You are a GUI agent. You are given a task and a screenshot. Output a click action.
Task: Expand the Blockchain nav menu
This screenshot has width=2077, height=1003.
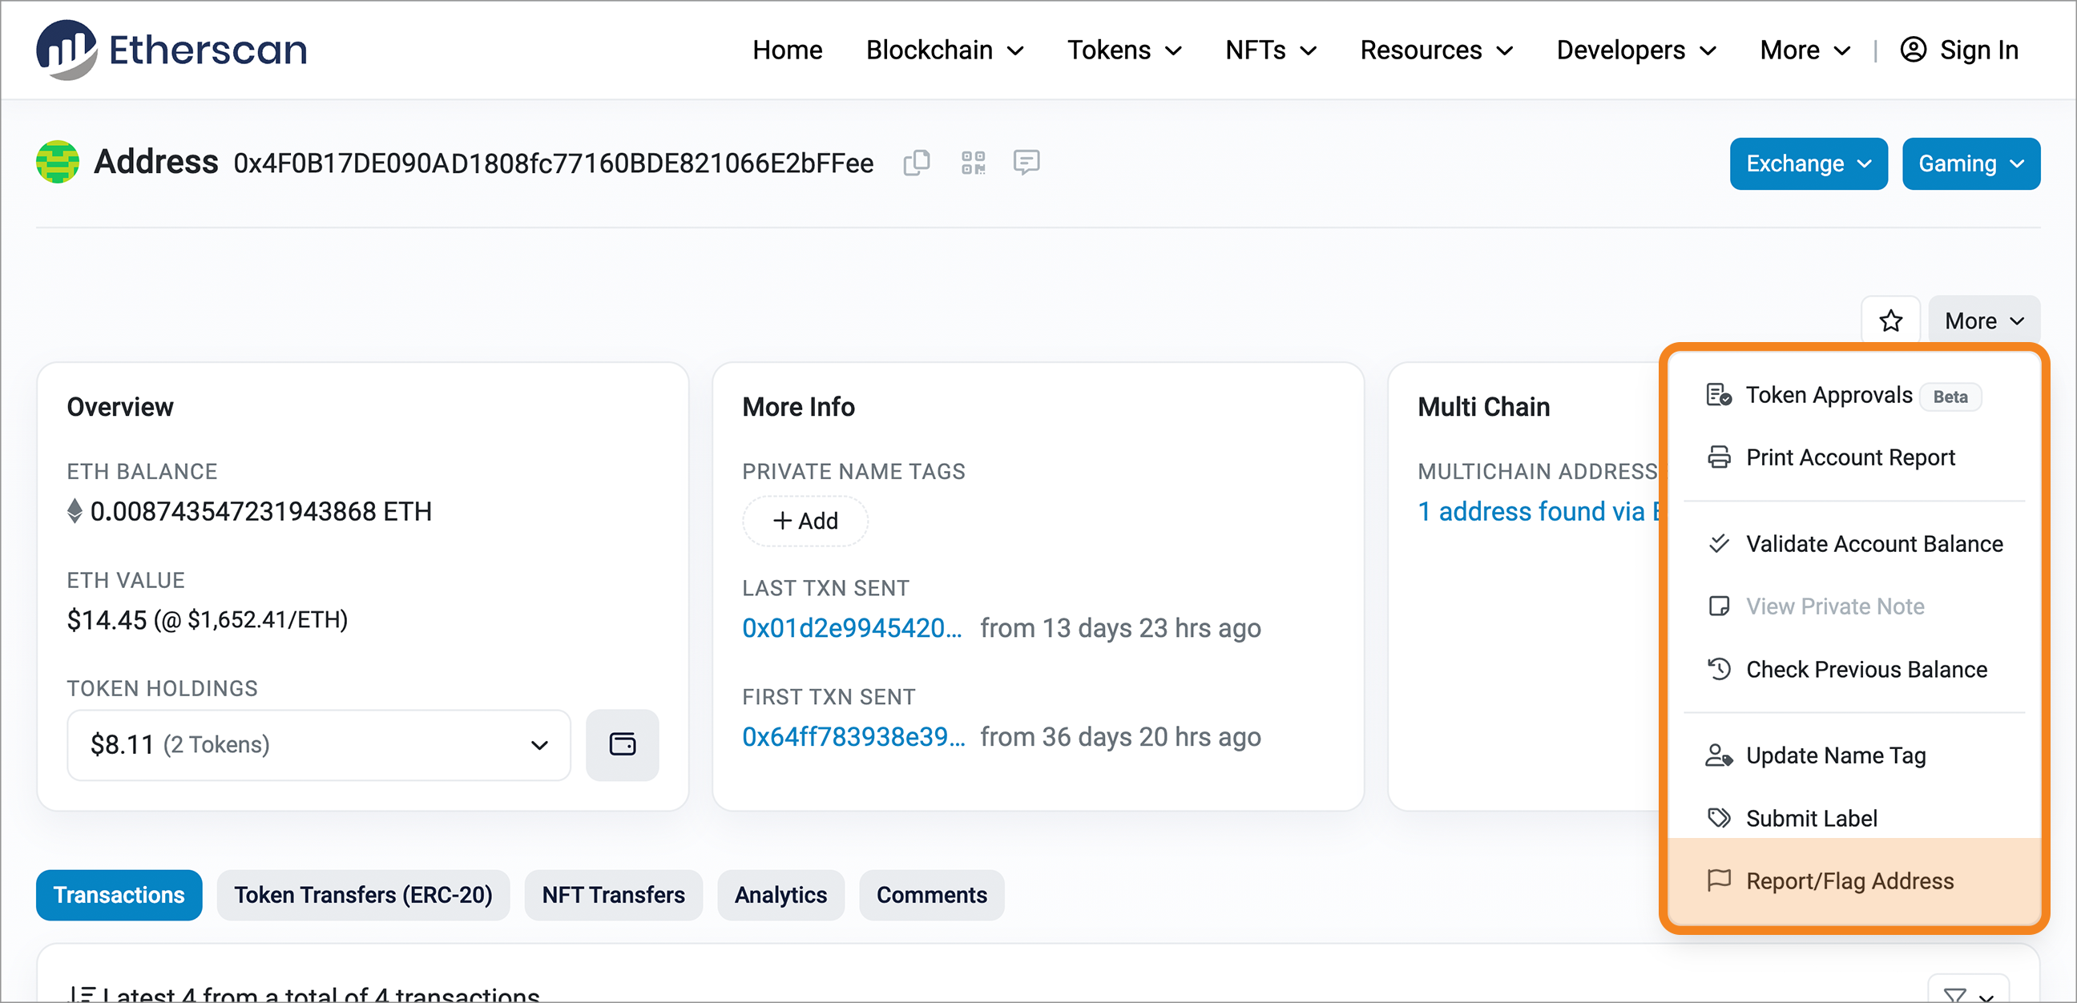pos(944,50)
